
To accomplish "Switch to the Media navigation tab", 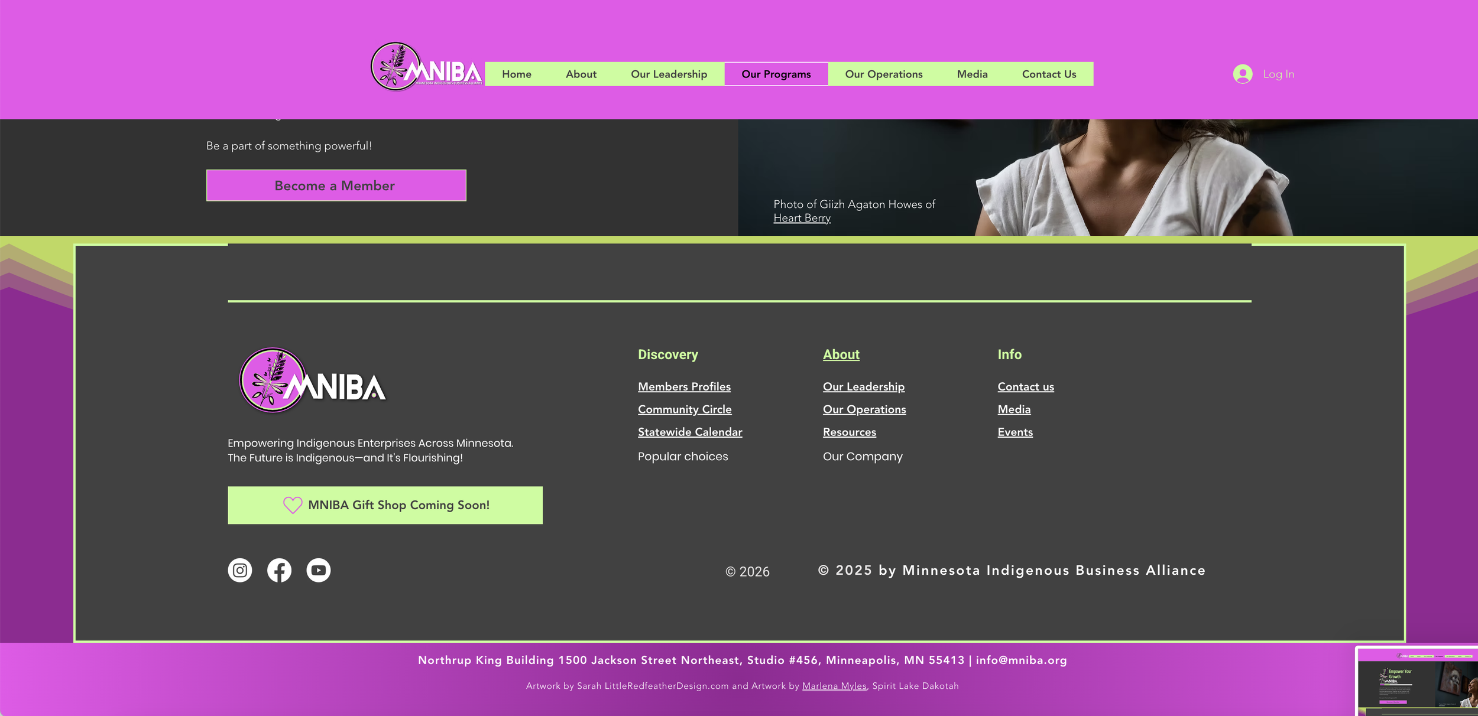I will coord(972,74).
